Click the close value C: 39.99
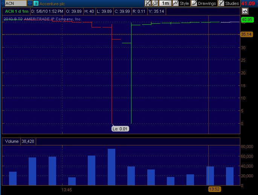The height and width of the screenshot is (195, 258). (122, 11)
